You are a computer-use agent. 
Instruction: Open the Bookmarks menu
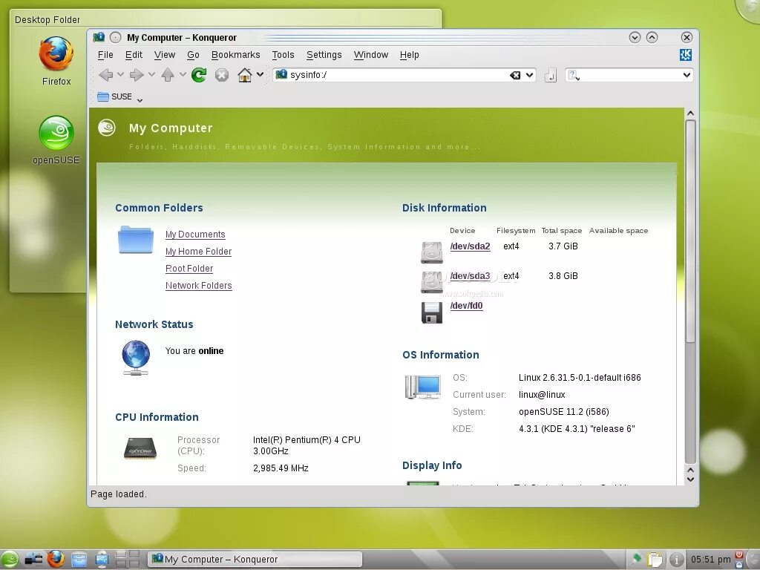point(235,55)
